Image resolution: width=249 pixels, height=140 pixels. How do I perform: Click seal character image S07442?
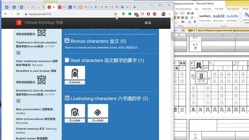point(75,73)
